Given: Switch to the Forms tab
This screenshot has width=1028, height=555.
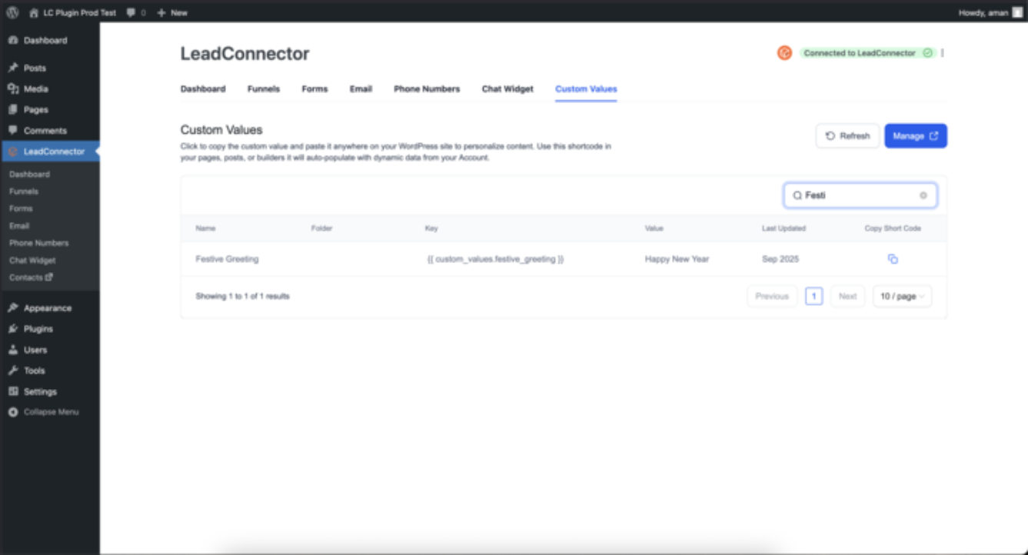Looking at the screenshot, I should click(x=314, y=89).
